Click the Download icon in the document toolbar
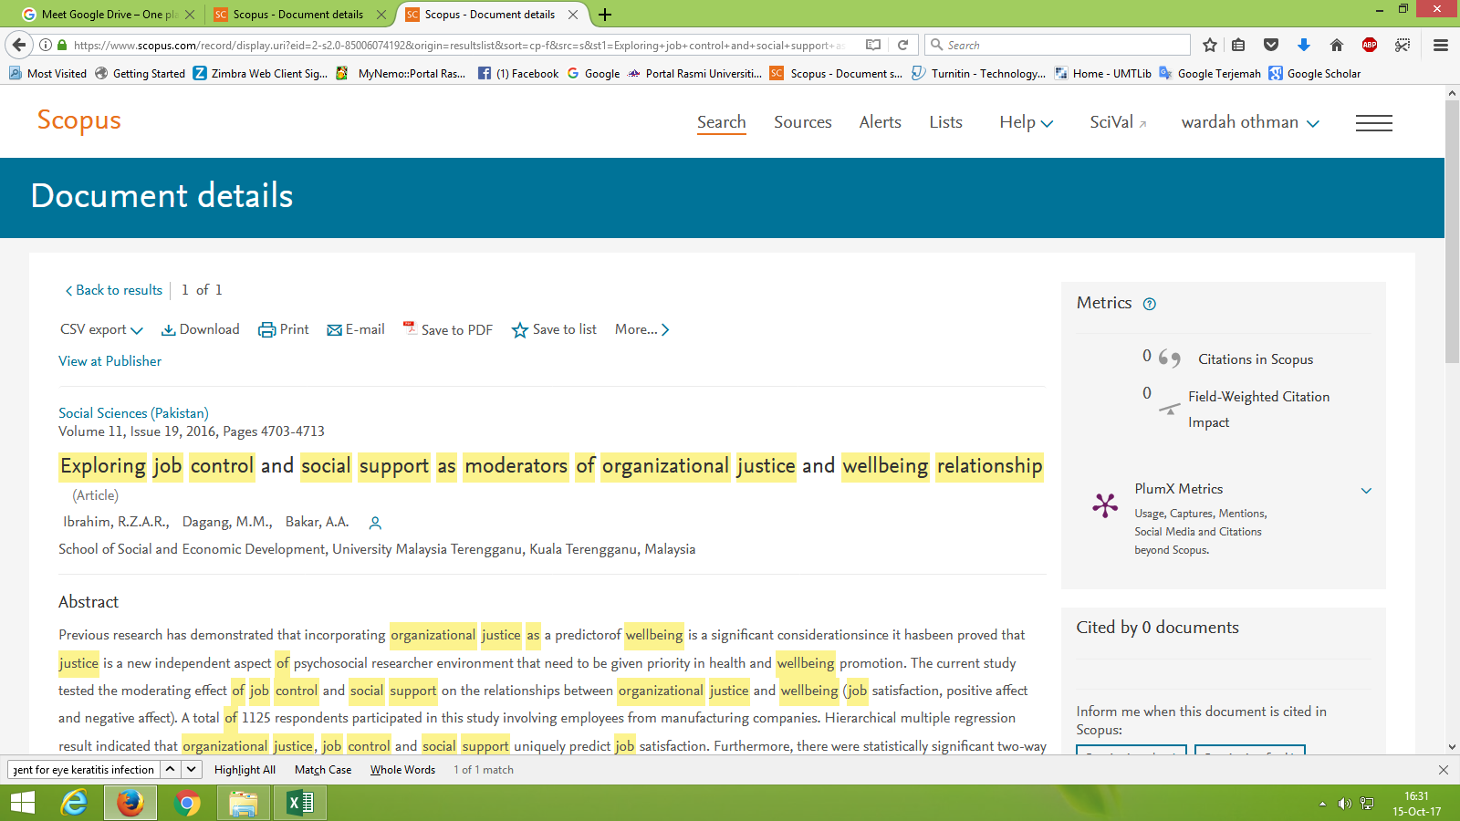This screenshot has height=821, width=1460. click(x=169, y=330)
